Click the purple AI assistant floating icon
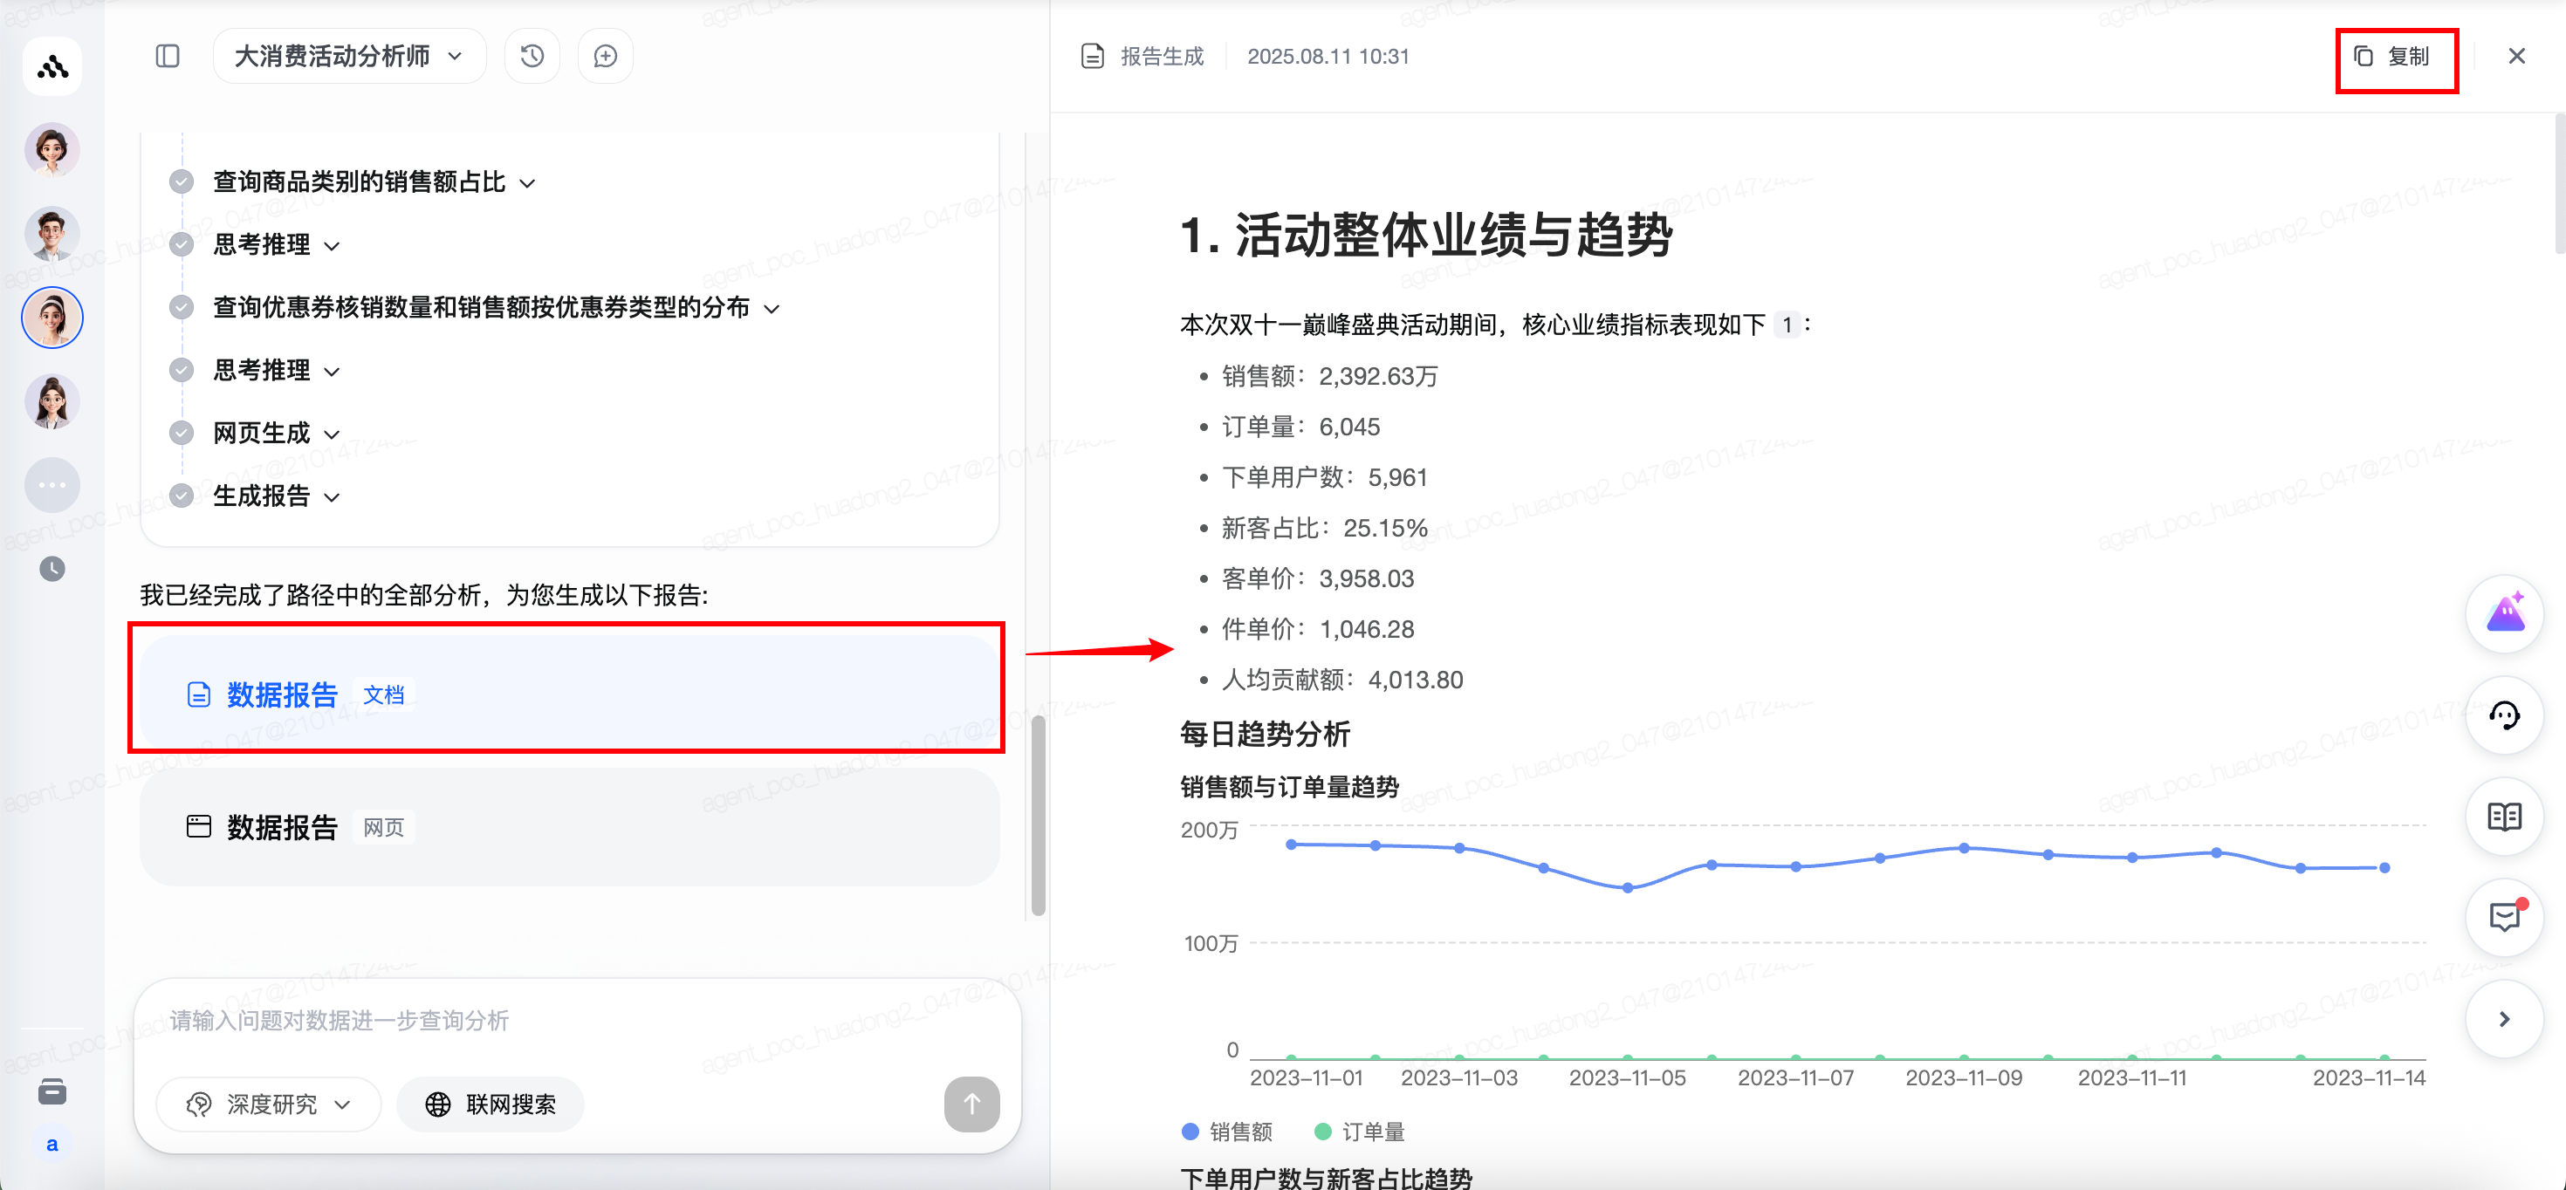2566x1190 pixels. coord(2504,614)
